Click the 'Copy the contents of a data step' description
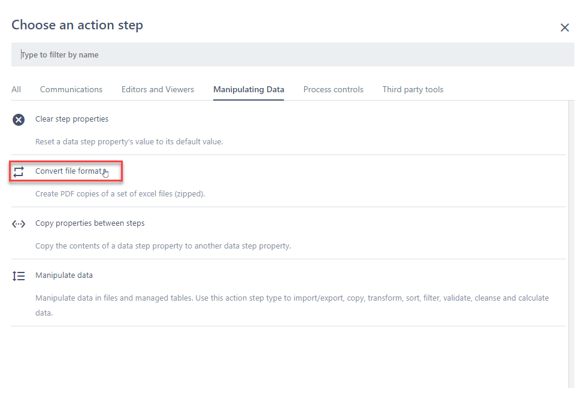Image resolution: width=584 pixels, height=415 pixels. pos(163,246)
